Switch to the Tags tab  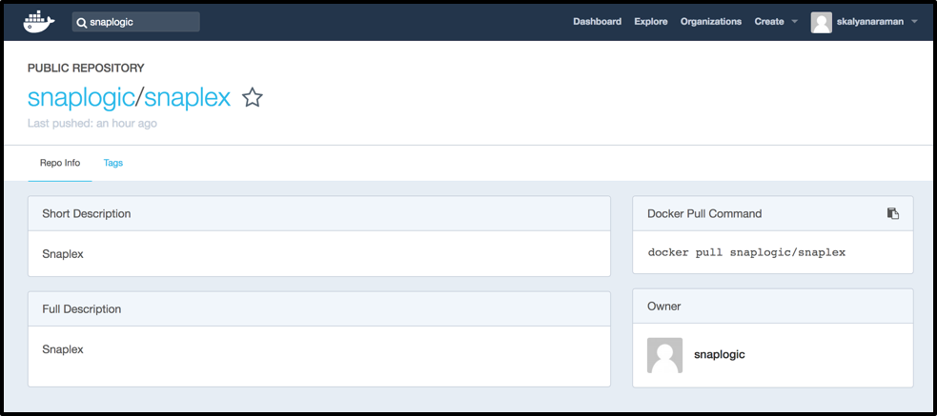(x=112, y=163)
